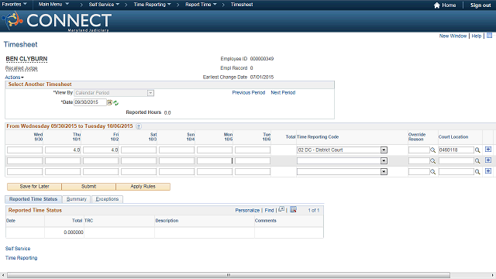Image resolution: width=496 pixels, height=279 pixels.
Task: Open the calendar date picker icon
Action: click(x=110, y=102)
